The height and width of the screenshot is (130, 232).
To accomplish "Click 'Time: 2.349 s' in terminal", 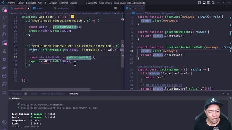I will click(26, 123).
